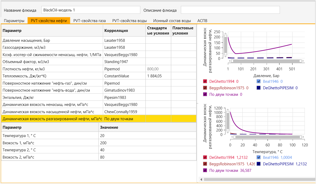316x184 pixels.
Task: Open correlation cell Lasater1958 for saturation pressure
Action: point(124,40)
